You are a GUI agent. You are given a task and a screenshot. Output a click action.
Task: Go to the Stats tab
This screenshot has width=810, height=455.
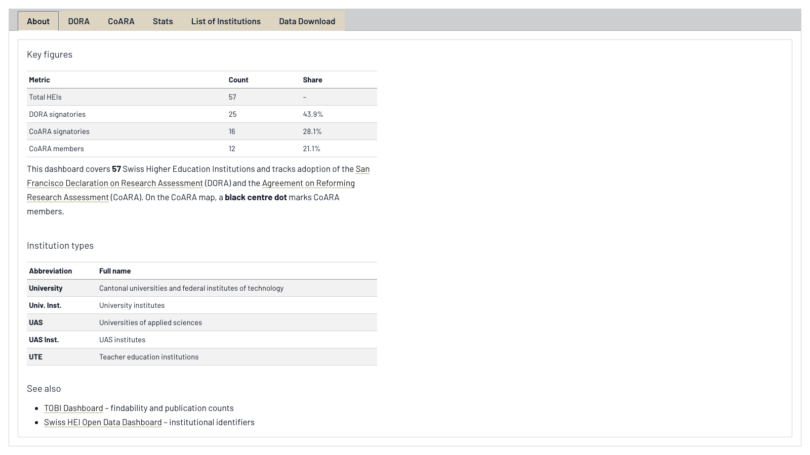coord(163,21)
